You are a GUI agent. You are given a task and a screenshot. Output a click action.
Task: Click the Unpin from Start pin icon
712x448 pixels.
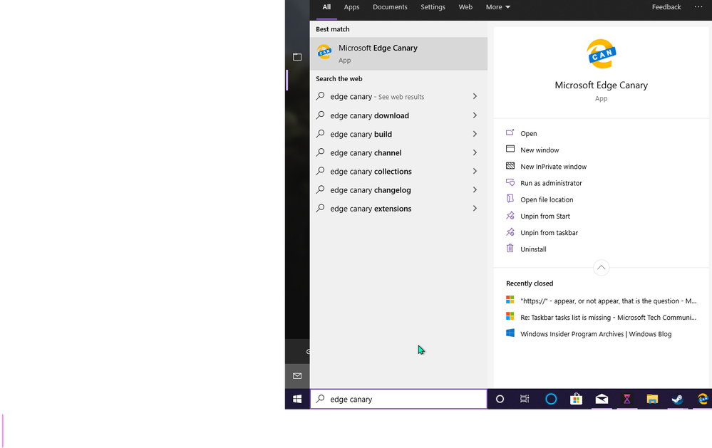point(510,215)
